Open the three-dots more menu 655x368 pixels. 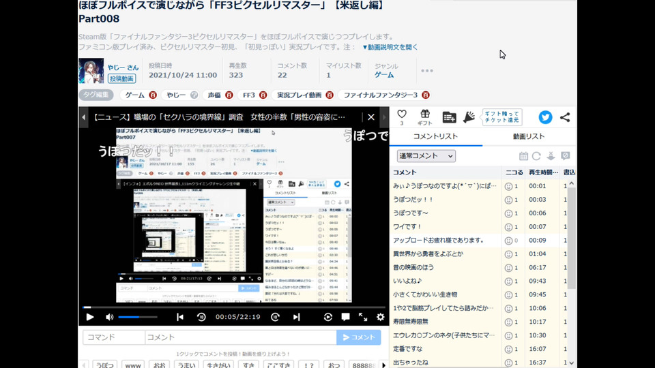(427, 70)
